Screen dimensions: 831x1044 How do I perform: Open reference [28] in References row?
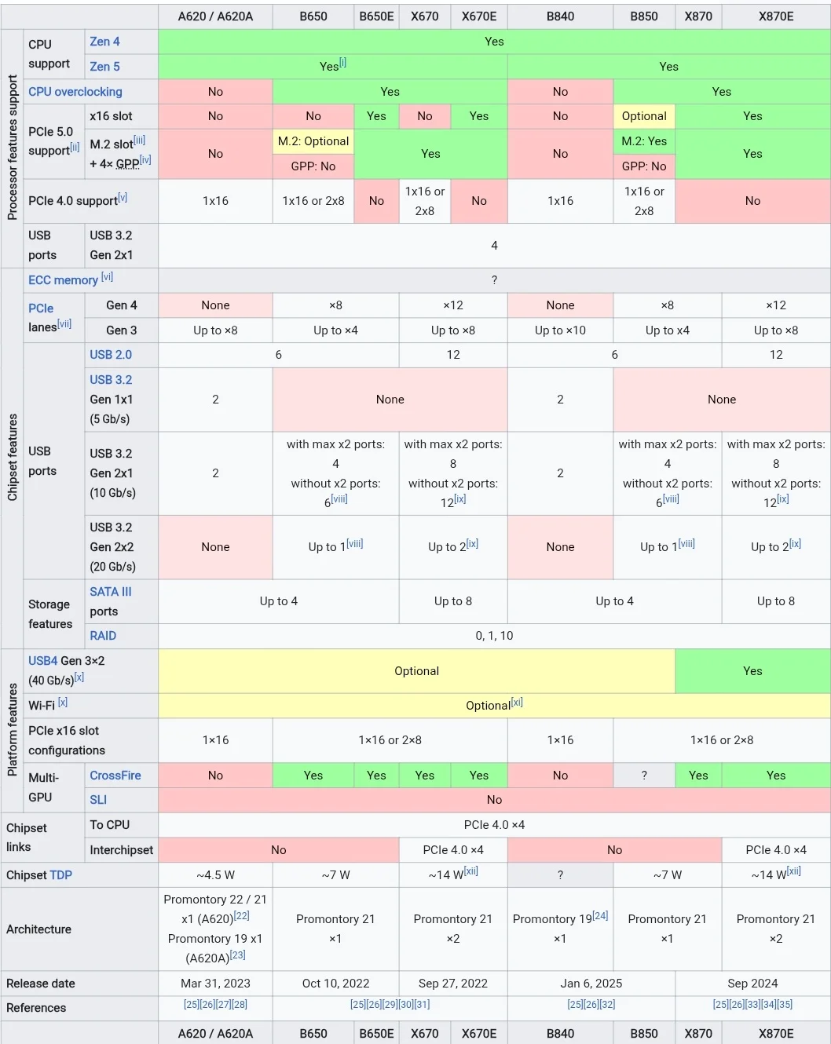click(240, 1004)
